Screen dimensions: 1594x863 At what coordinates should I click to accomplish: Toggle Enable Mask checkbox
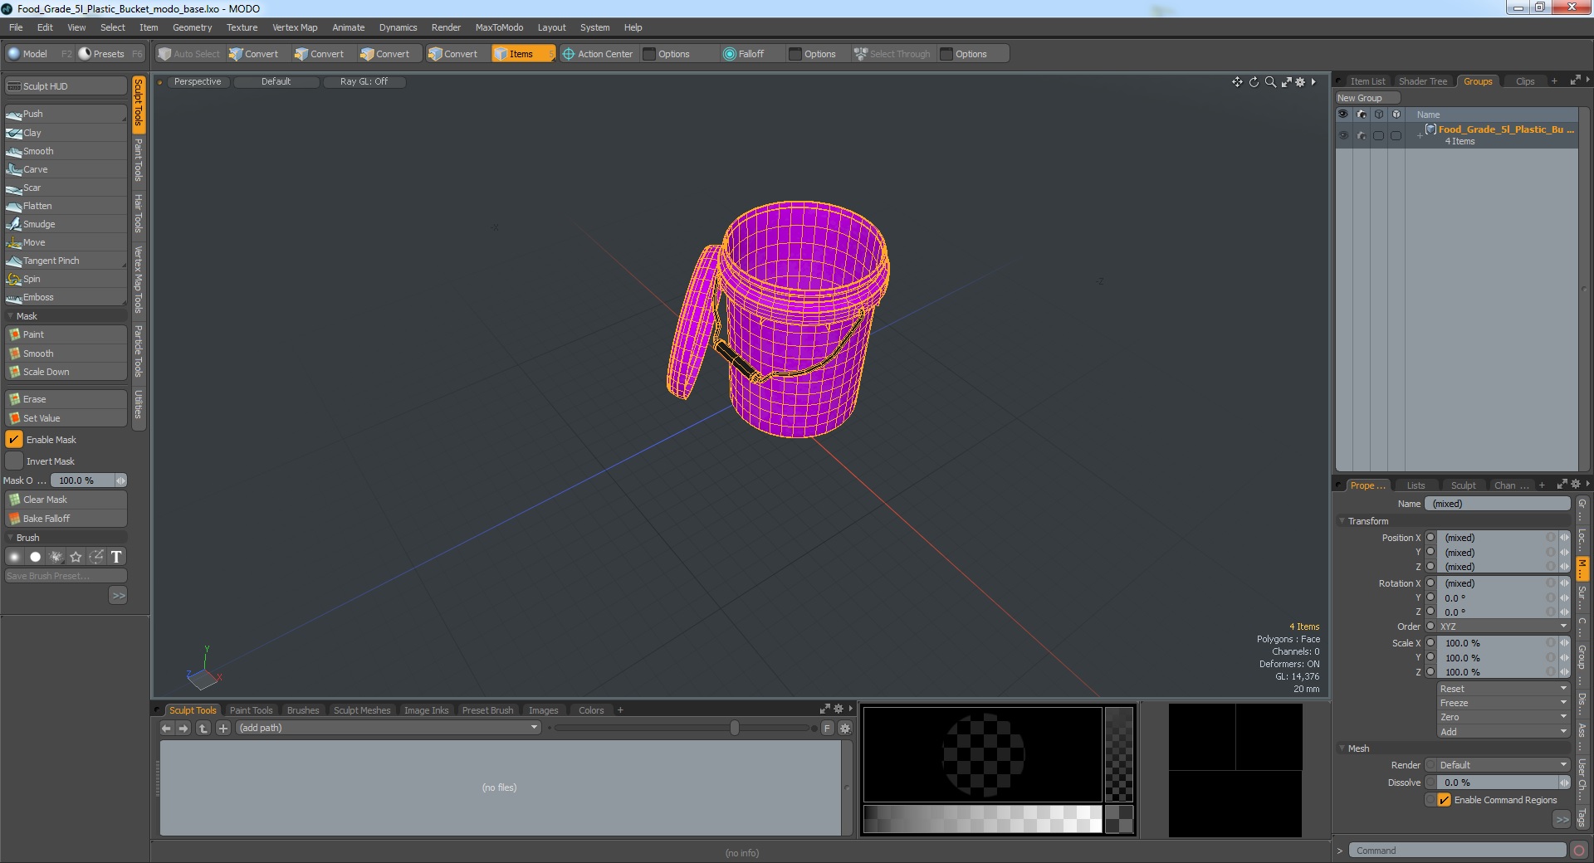14,440
